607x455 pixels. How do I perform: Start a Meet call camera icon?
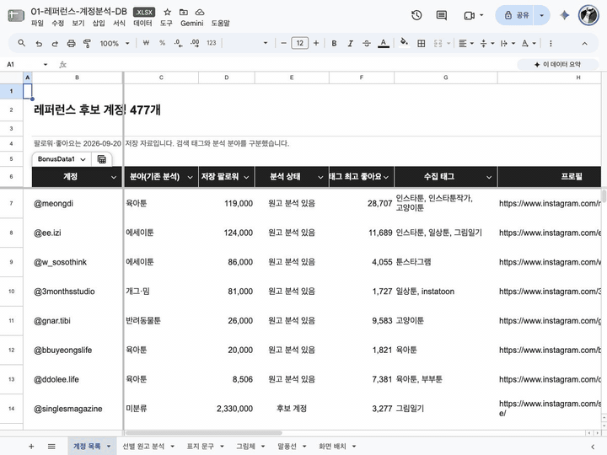(470, 15)
